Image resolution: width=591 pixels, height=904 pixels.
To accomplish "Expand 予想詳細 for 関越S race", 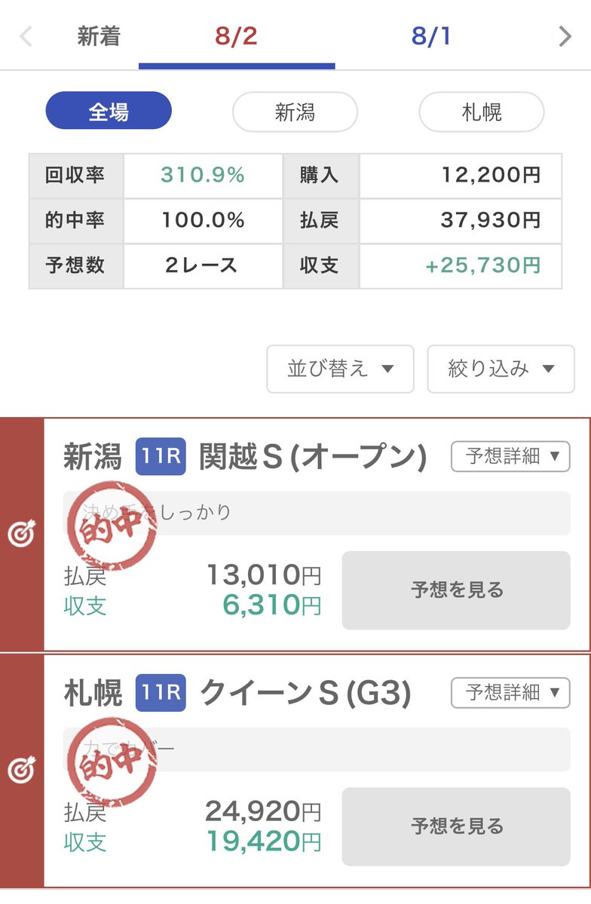I will pos(510,456).
